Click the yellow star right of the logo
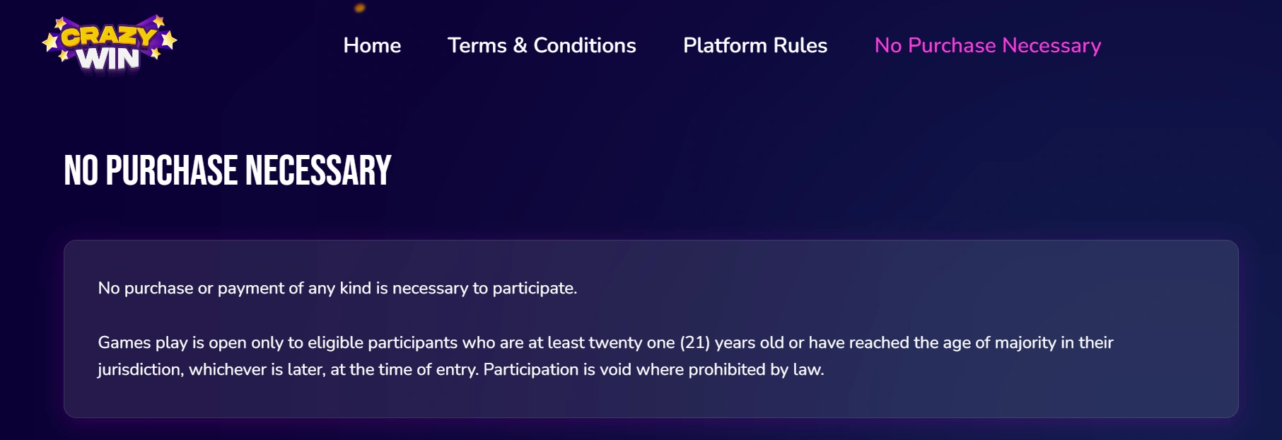Image resolution: width=1282 pixels, height=440 pixels. point(168,40)
